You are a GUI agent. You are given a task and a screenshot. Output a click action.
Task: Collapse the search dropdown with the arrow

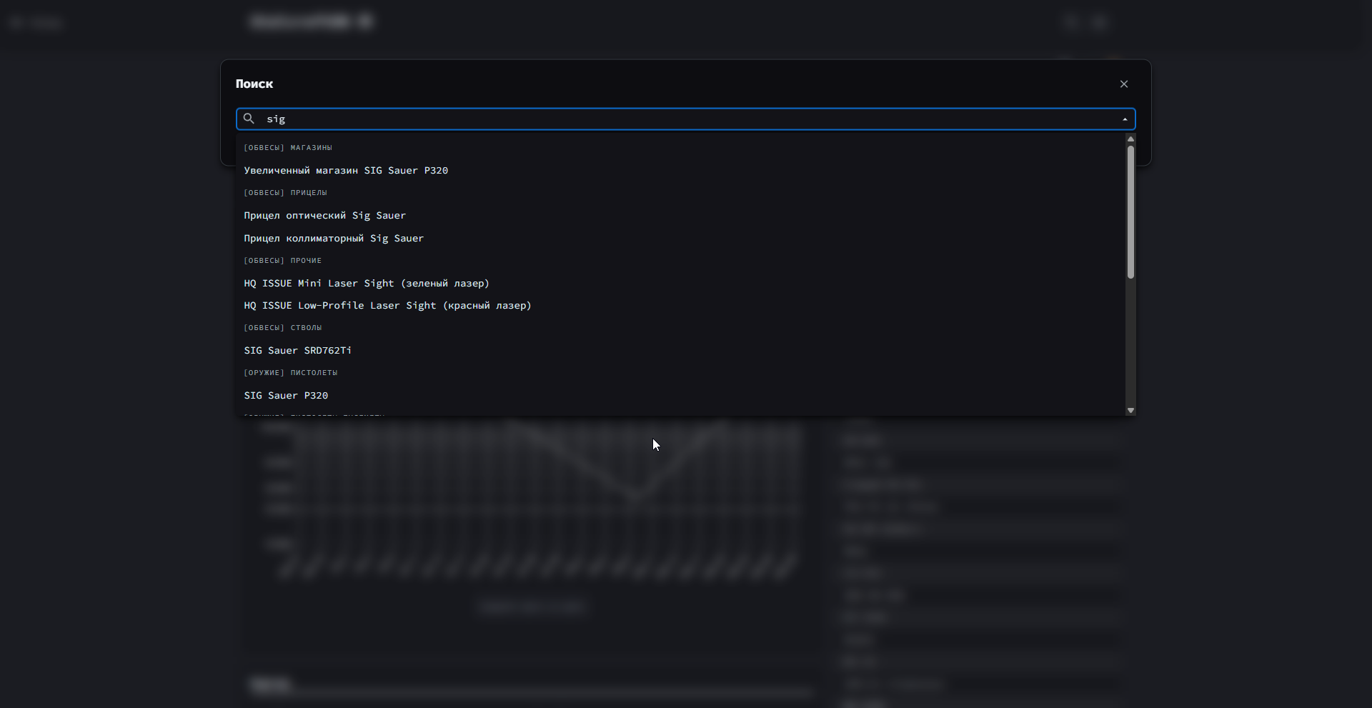[x=1125, y=119]
